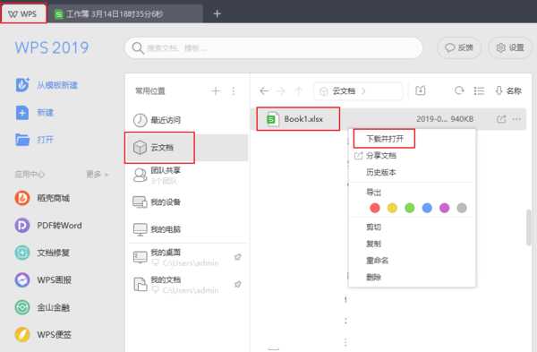Screen dimensions: 537x352
Task: Select 我的电脑 location
Action: click(x=187, y=229)
